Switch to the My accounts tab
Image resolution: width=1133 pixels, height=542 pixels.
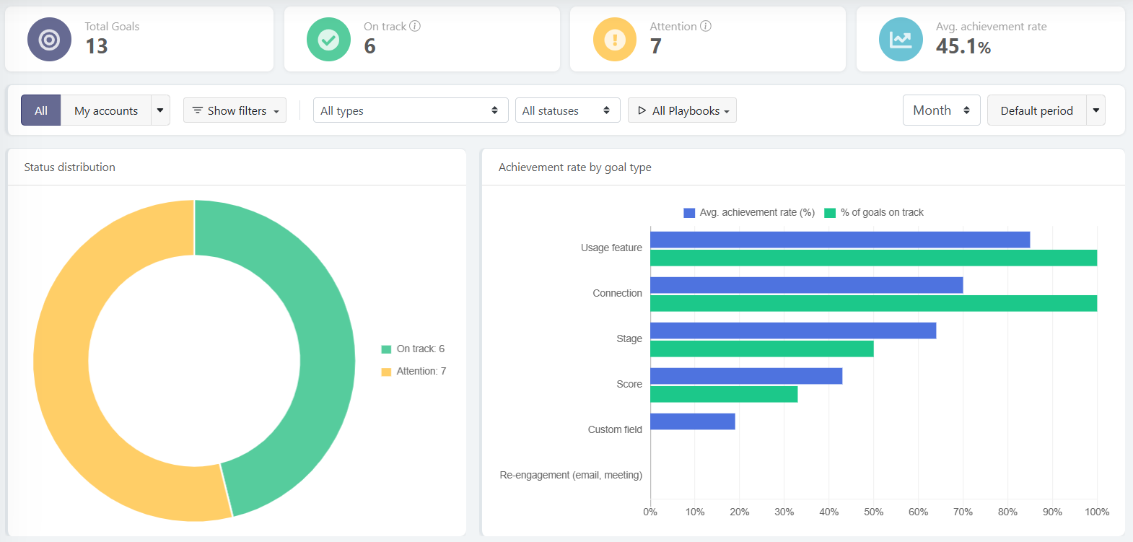click(x=106, y=110)
